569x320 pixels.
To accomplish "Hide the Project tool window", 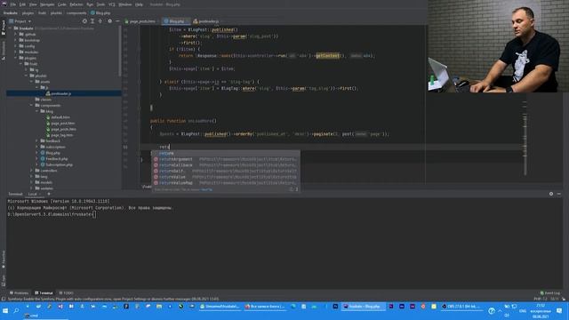I will 117,21.
